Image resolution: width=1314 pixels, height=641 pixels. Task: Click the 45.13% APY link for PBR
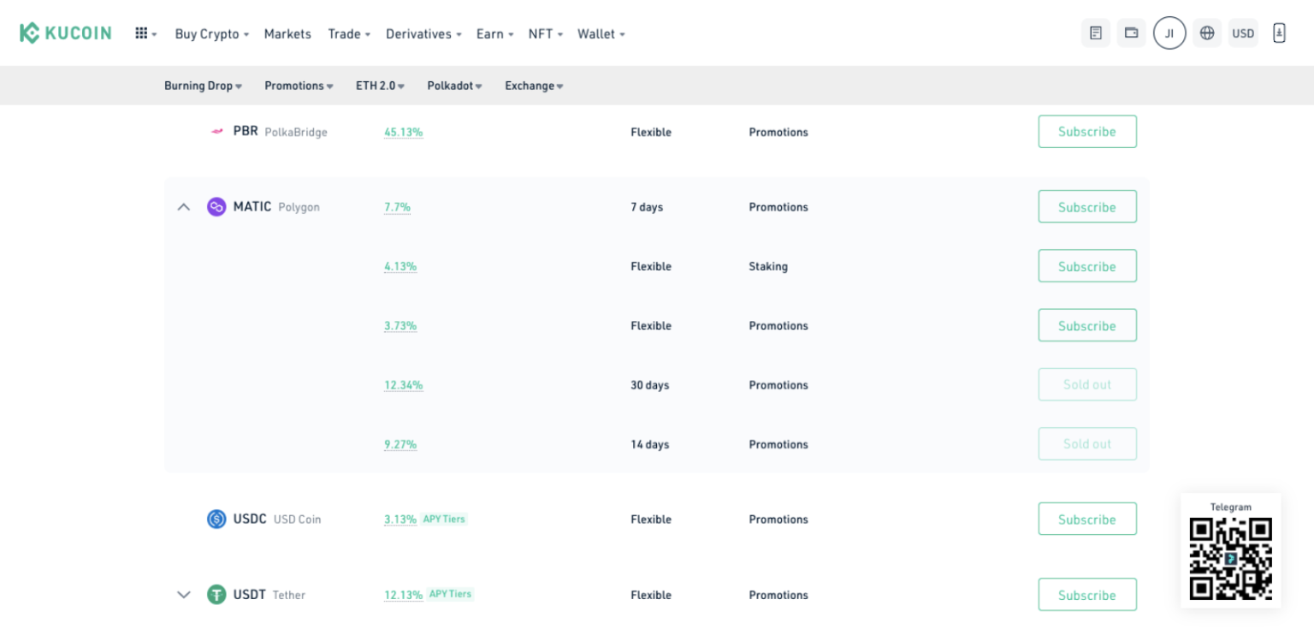click(x=403, y=132)
